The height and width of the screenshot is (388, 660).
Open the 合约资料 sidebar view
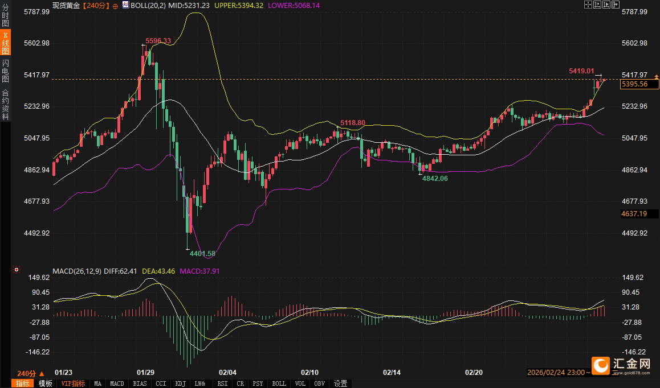[6, 104]
